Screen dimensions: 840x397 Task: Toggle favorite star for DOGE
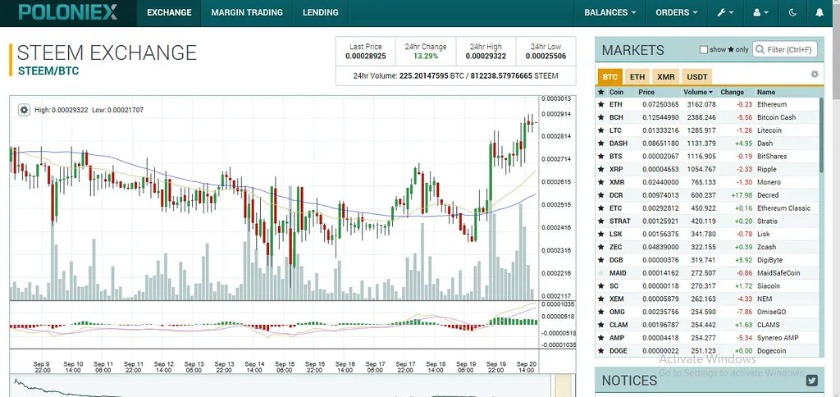point(600,351)
